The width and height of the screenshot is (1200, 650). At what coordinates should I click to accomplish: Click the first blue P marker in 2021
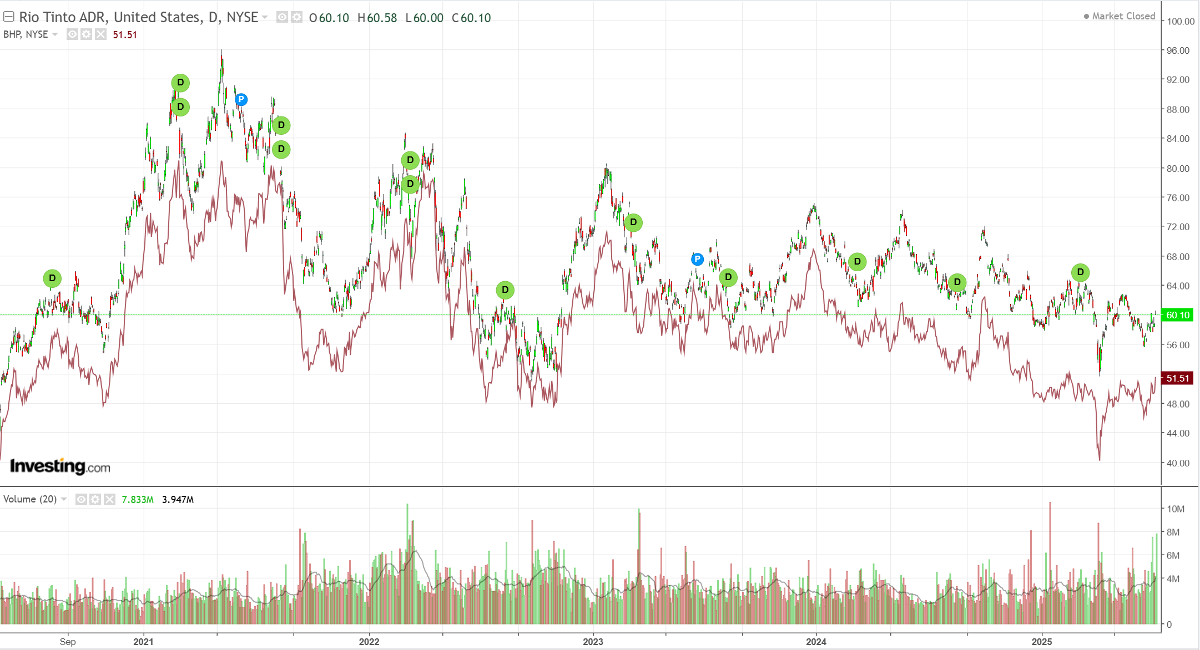(241, 99)
